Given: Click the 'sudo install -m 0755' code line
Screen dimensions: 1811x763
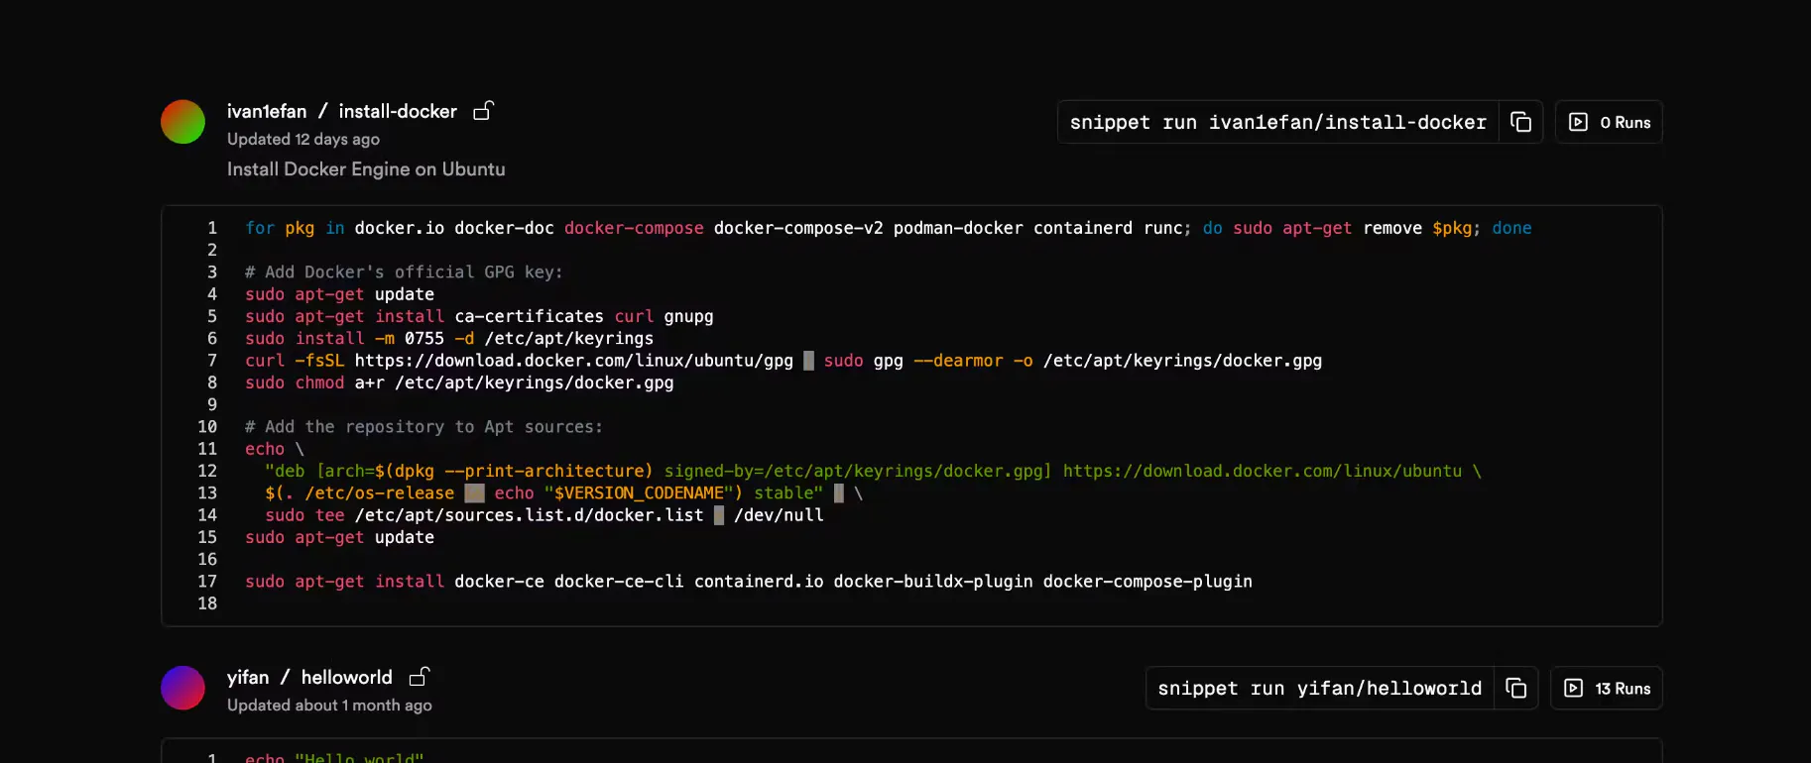Looking at the screenshot, I should click(449, 339).
